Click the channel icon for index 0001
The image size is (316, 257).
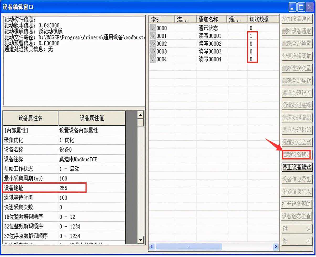(x=152, y=36)
